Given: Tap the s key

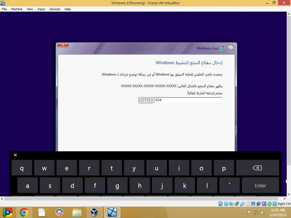Looking at the screenshot, I should (x=50, y=186).
